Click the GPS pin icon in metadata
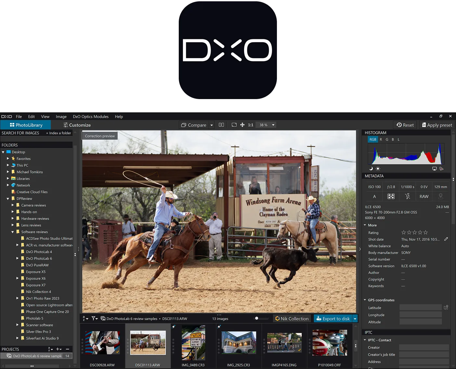The width and height of the screenshot is (456, 369). 441,196
